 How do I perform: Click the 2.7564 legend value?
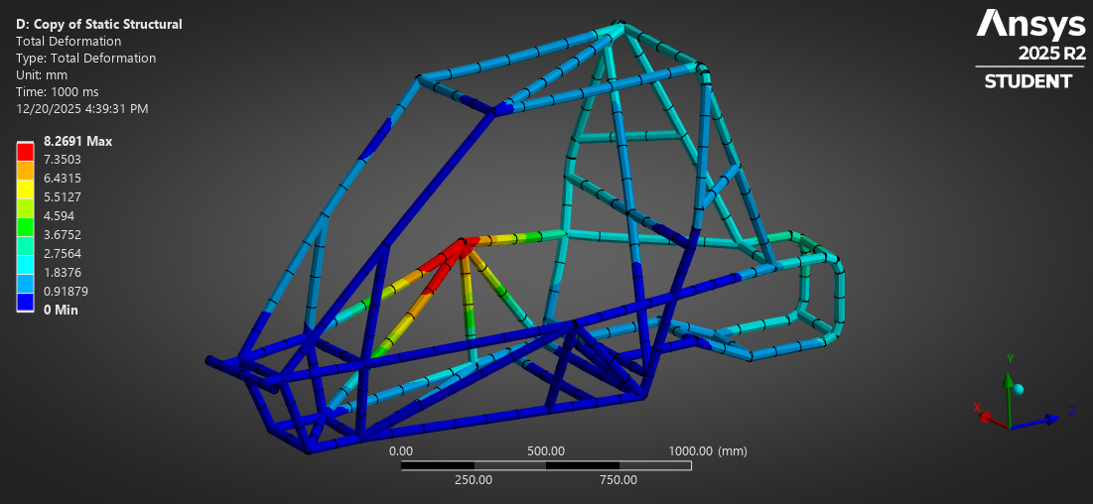point(62,254)
